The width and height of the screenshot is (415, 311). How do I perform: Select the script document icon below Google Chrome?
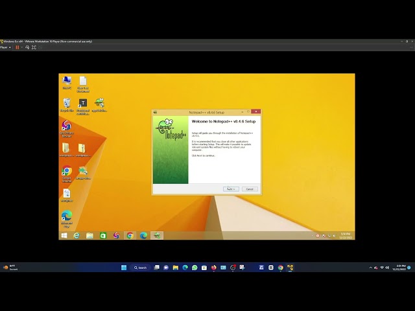(67, 196)
